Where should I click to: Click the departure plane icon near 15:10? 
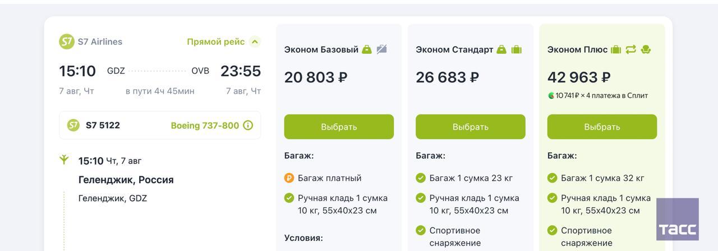64,160
